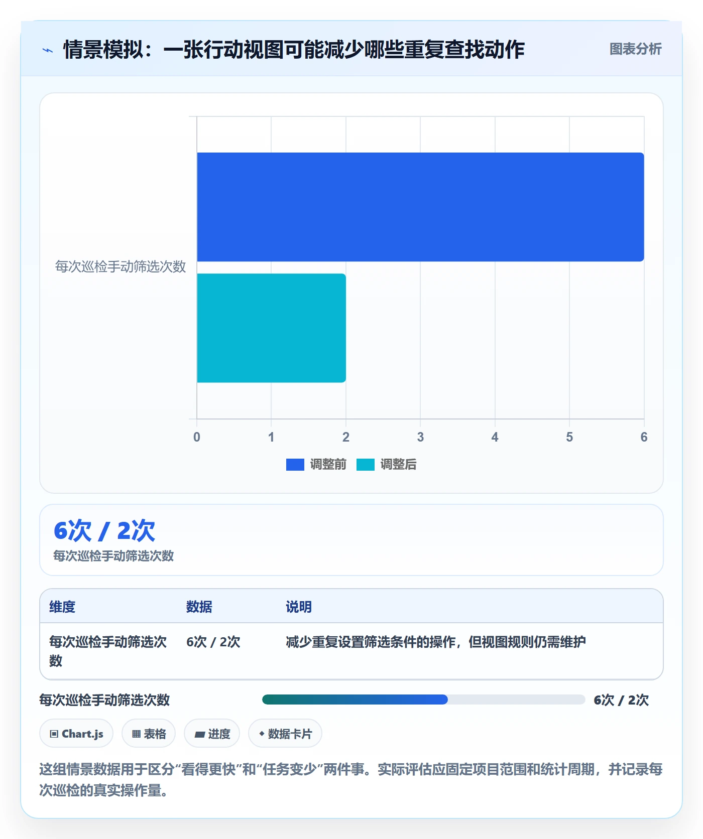Click the x-axis tick label 3
The height and width of the screenshot is (839, 703).
pyautogui.click(x=420, y=437)
